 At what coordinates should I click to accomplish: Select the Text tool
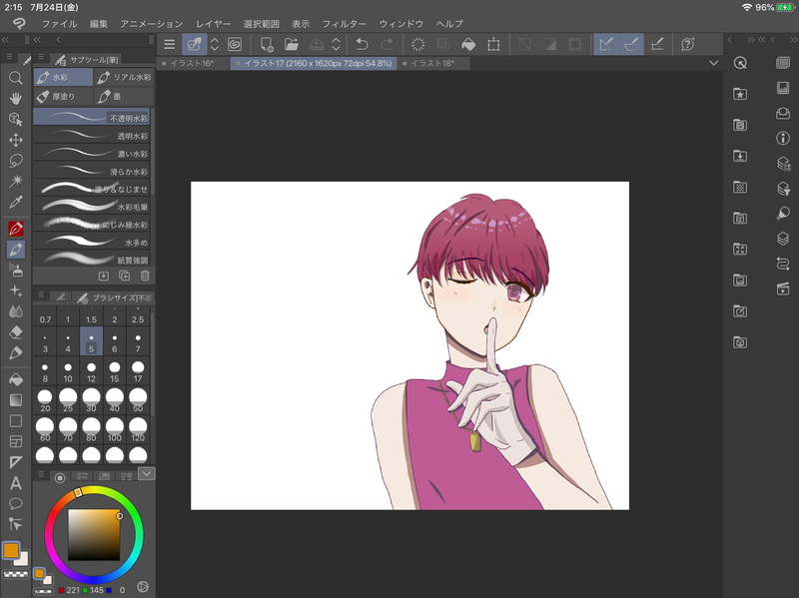pos(15,483)
